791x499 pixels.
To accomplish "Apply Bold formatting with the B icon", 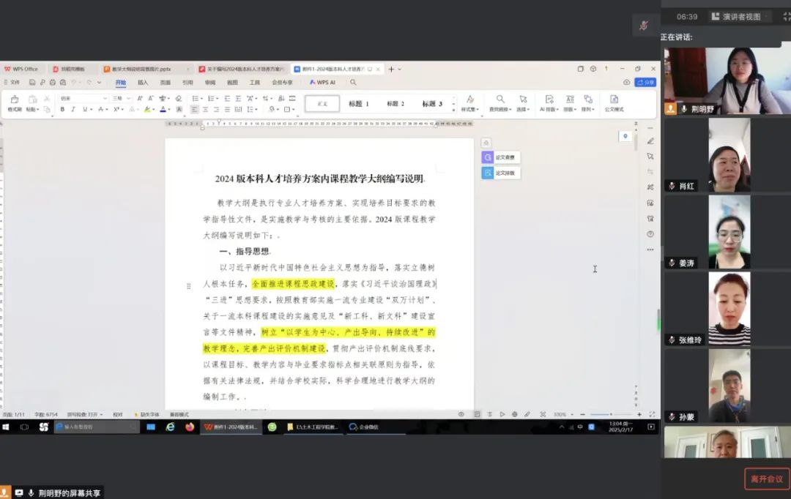I will pos(62,109).
